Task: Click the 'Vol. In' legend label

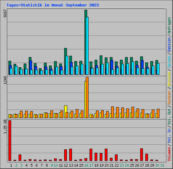Action: click(x=169, y=136)
